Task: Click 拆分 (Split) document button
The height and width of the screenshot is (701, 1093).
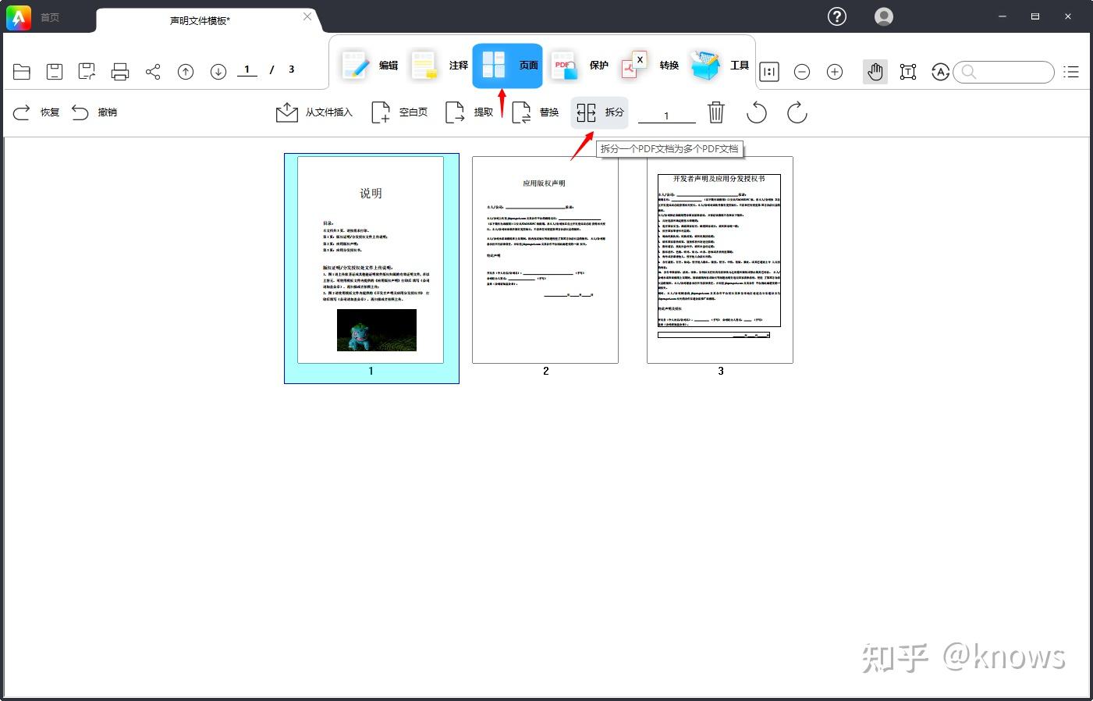Action: click(x=600, y=112)
